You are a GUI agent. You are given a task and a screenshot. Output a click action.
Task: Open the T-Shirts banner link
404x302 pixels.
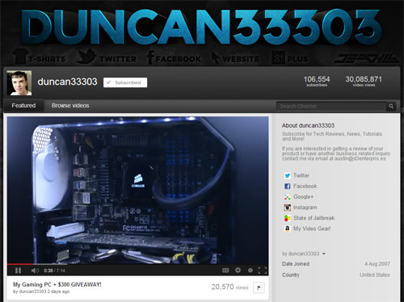click(x=40, y=57)
